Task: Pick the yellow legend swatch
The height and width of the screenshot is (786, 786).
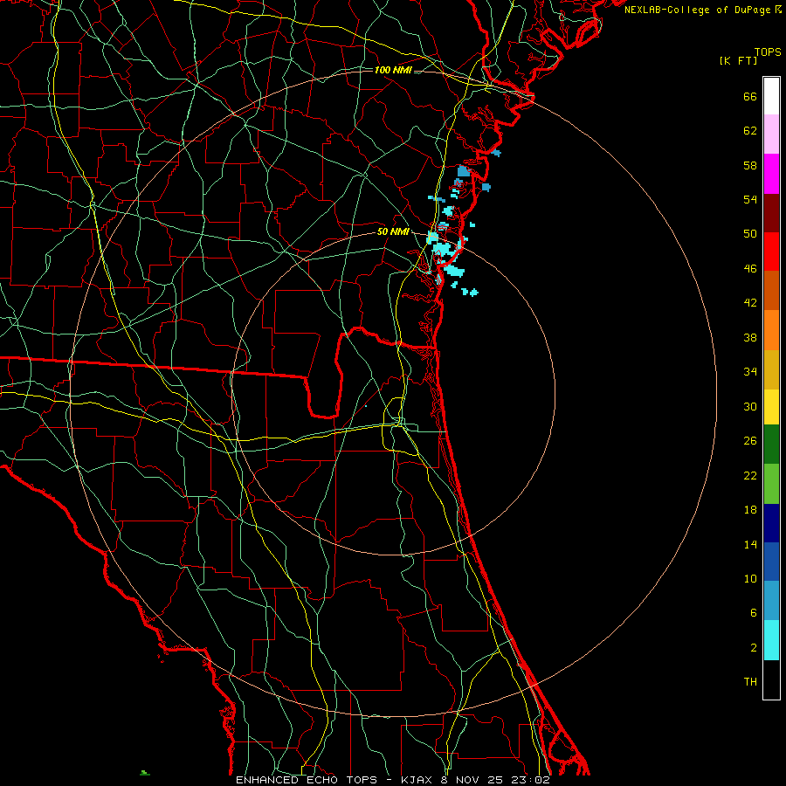Action: pos(771,406)
